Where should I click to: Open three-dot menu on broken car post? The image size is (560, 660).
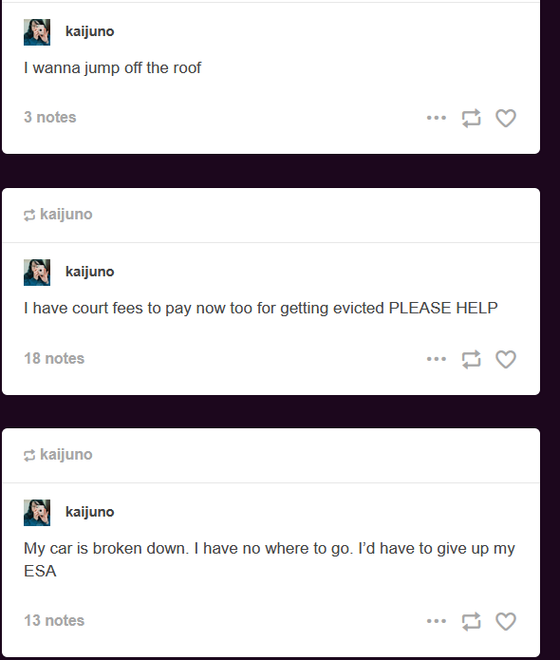[x=437, y=621]
